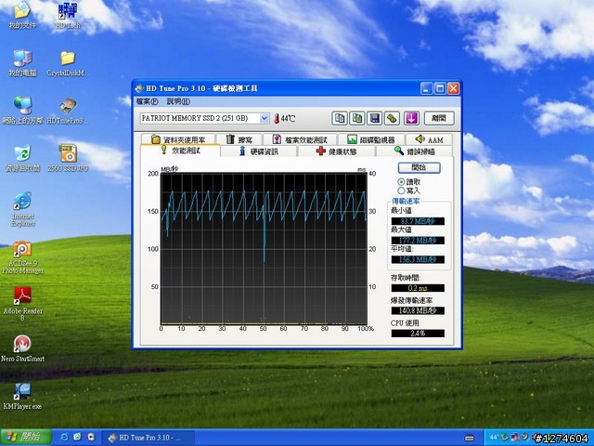Select the CrystalDiskMark folder icon
The height and width of the screenshot is (446, 594).
(68, 63)
